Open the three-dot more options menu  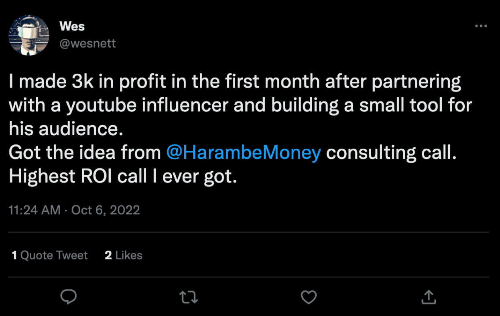click(480, 26)
